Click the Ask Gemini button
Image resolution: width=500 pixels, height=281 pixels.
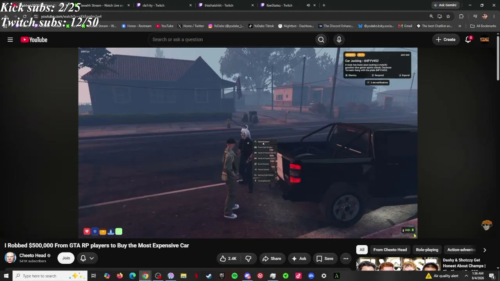[x=445, y=5]
